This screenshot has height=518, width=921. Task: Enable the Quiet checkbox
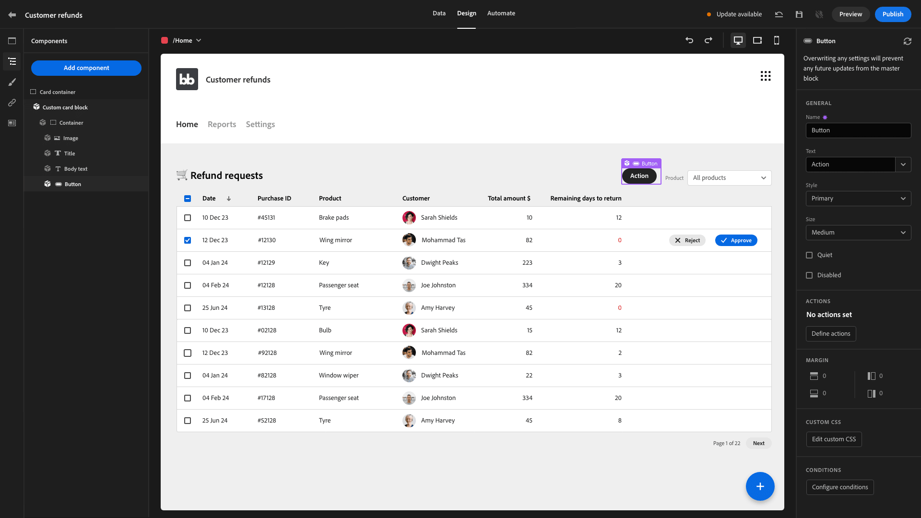coord(809,255)
